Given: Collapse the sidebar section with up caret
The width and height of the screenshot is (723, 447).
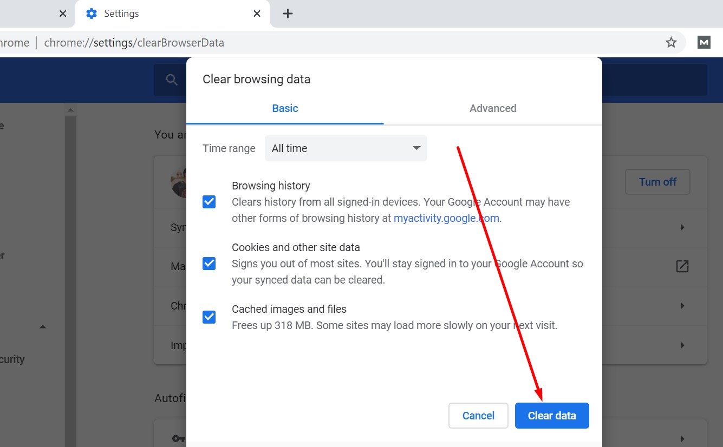Looking at the screenshot, I should click(43, 327).
